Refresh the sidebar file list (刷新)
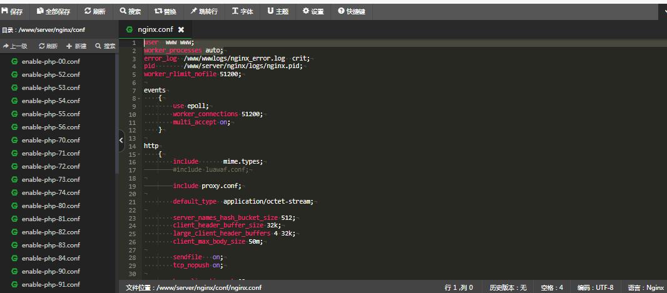 [48, 46]
